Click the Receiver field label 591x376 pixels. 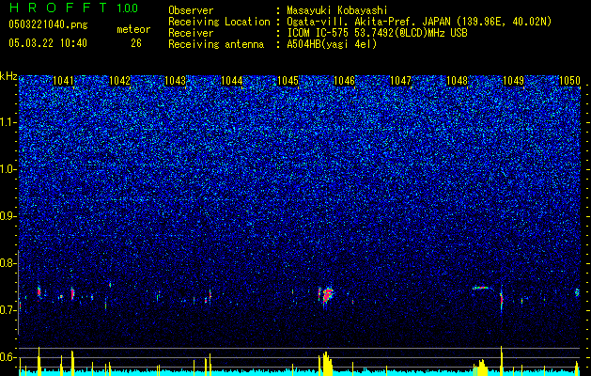pos(191,33)
